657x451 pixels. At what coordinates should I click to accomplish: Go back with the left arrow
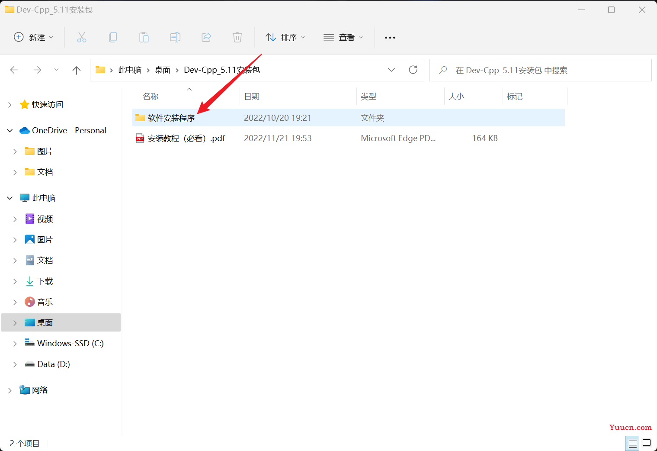click(x=14, y=70)
